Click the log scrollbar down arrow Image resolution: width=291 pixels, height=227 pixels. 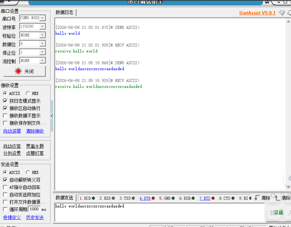pyautogui.click(x=288, y=187)
